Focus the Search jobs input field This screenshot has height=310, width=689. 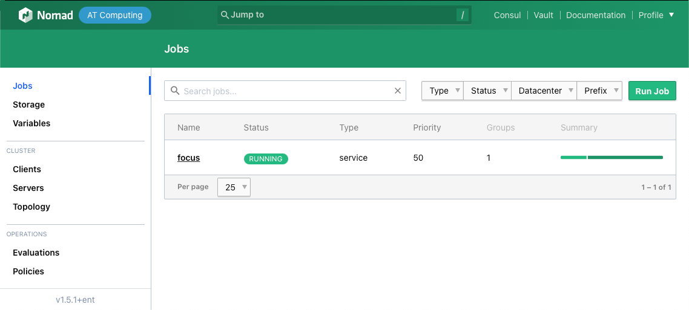(285, 91)
